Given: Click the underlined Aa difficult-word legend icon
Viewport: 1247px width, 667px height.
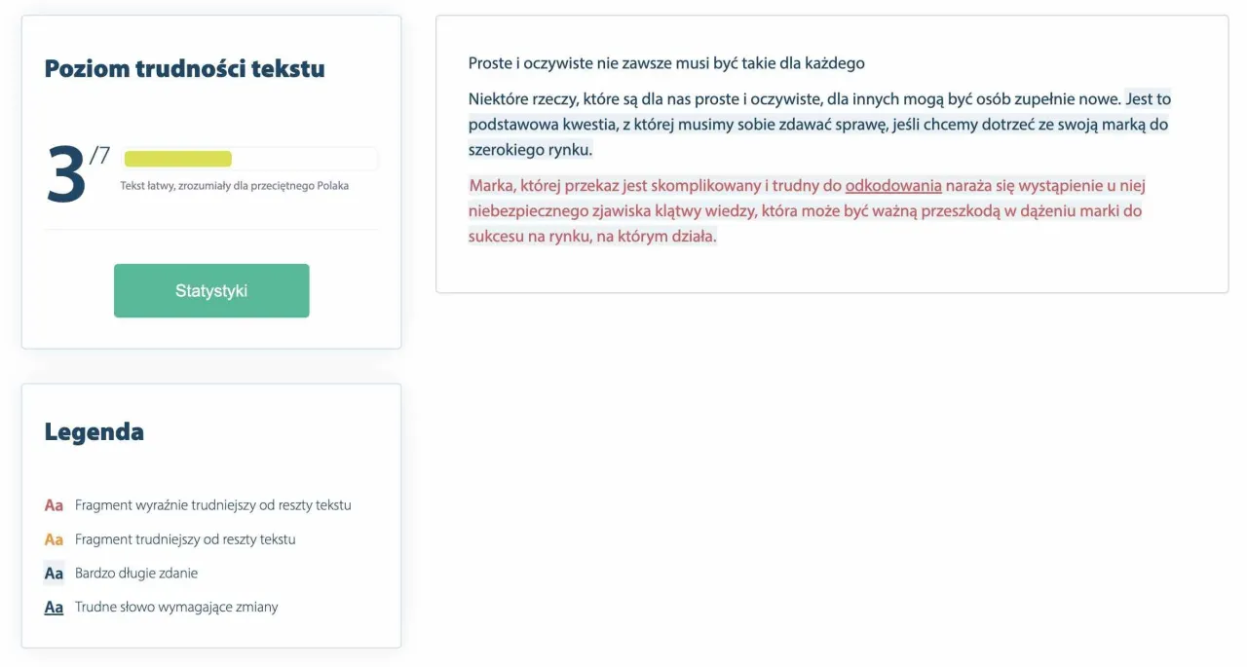Looking at the screenshot, I should coord(54,608).
